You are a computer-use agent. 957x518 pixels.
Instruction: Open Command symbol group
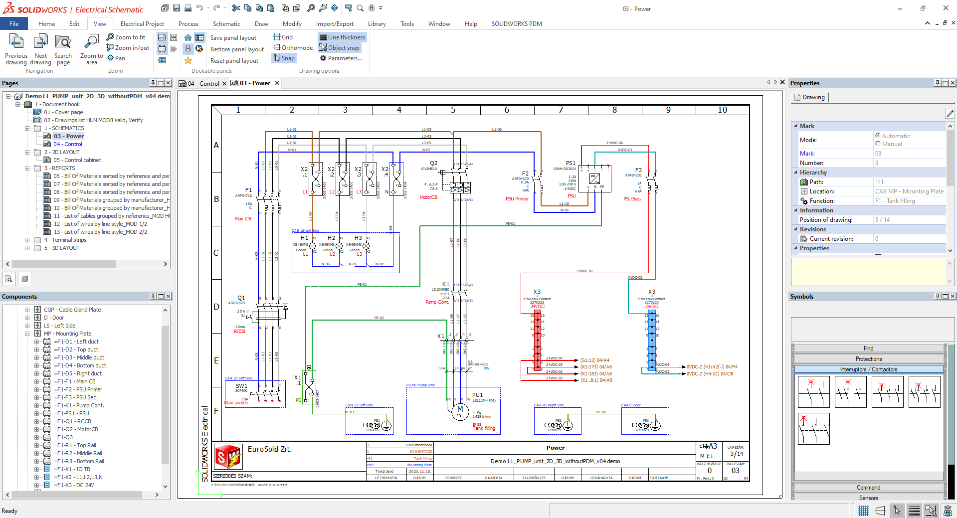point(868,488)
